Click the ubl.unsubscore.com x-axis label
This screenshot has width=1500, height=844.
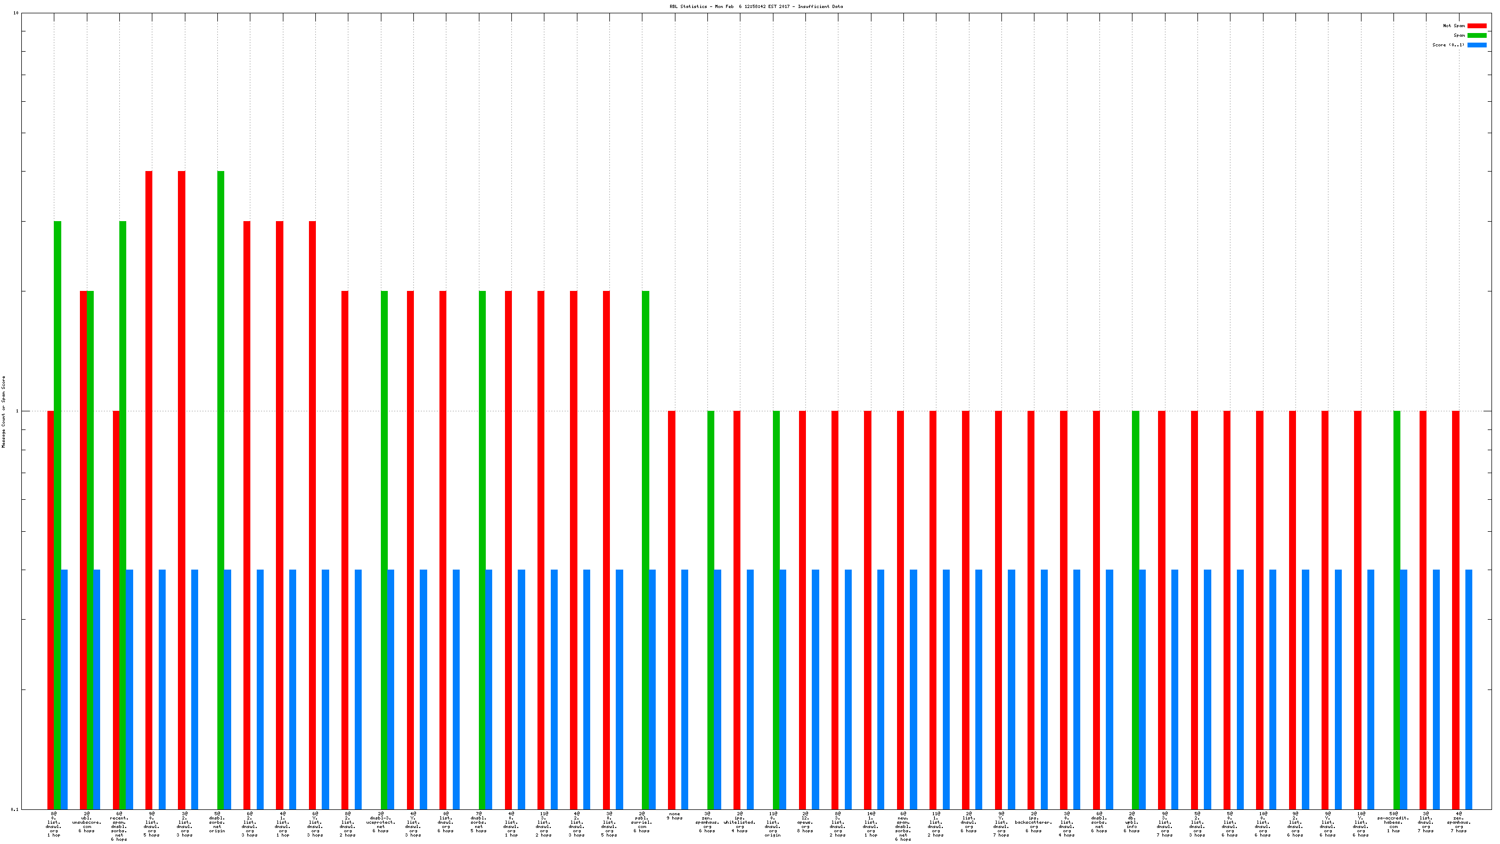pyautogui.click(x=86, y=822)
